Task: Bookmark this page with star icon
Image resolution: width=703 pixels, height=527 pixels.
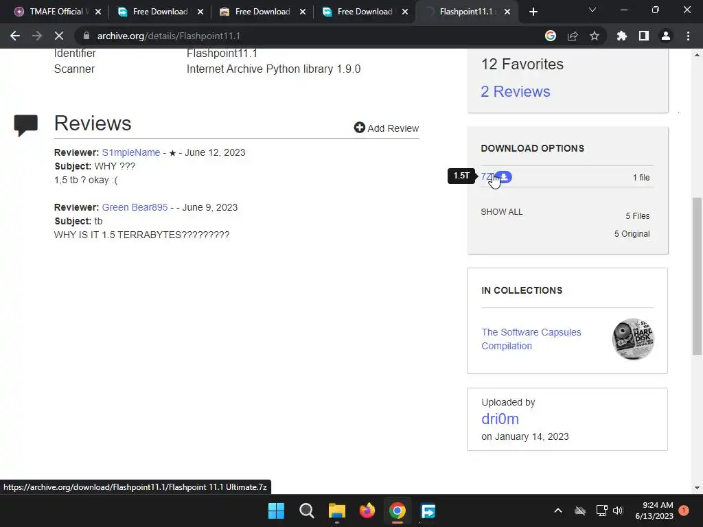Action: tap(595, 36)
